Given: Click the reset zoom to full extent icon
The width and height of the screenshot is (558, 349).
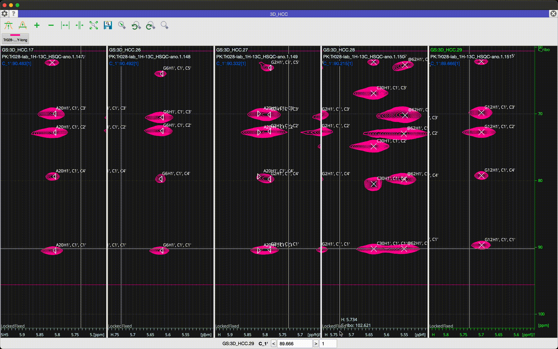Looking at the screenshot, I should (94, 25).
